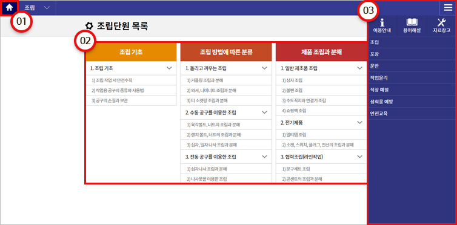Select 직장 예절 in the side menu
Screen dimensions: 457x225
pos(412,90)
